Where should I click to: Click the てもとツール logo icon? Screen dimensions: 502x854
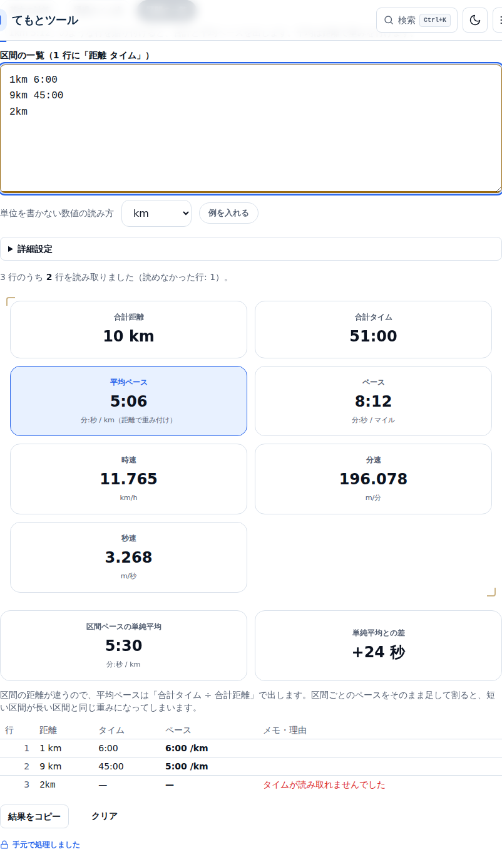click(2, 20)
